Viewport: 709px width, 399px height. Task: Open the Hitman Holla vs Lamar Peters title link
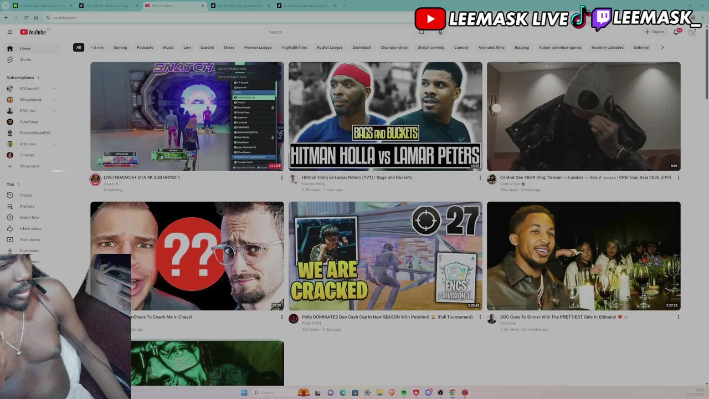357,177
